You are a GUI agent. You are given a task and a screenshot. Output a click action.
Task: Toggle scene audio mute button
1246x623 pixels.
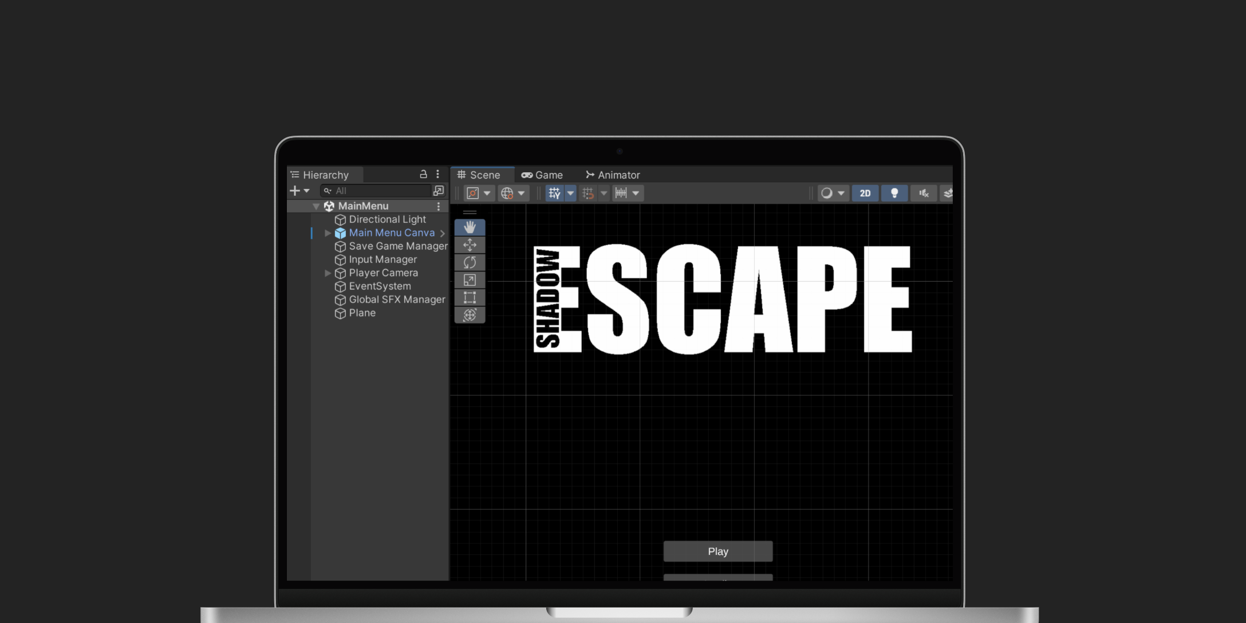(924, 194)
